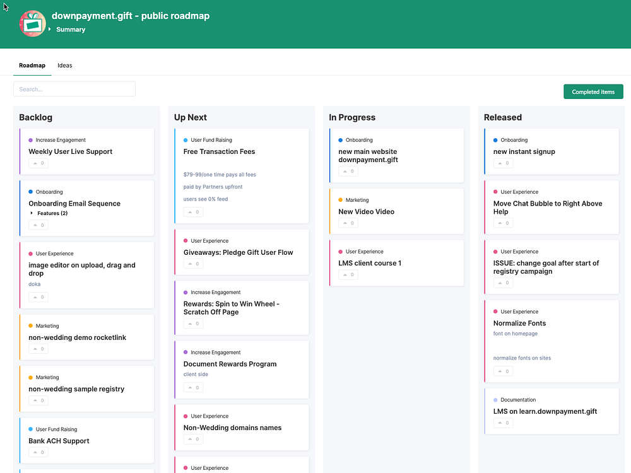Viewport: 631px width, 473px height.
Task: Click 'paid by Partners upfront' text
Action: (213, 187)
